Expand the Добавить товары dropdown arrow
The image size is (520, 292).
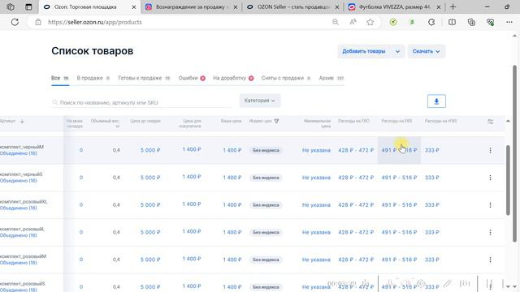(397, 51)
